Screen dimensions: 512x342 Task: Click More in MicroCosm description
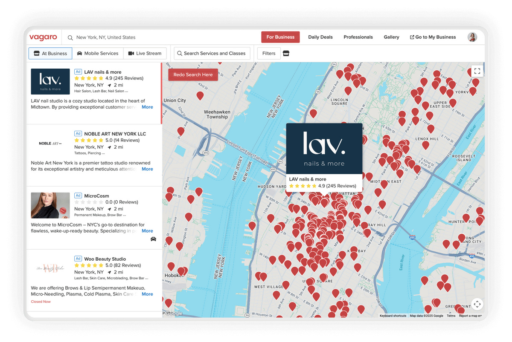pos(147,231)
